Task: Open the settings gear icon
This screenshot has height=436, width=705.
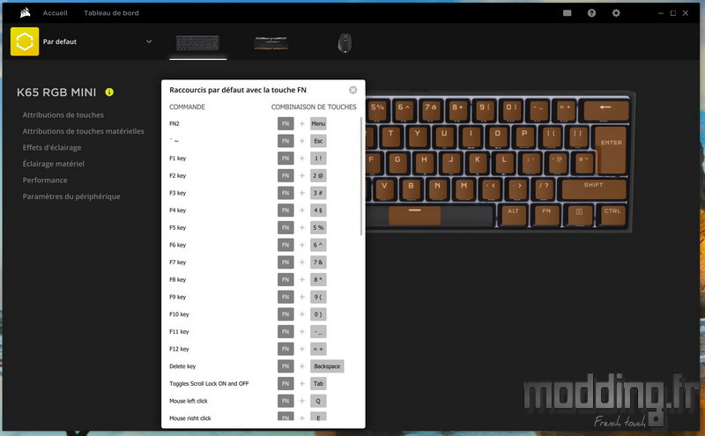Action: [x=616, y=13]
